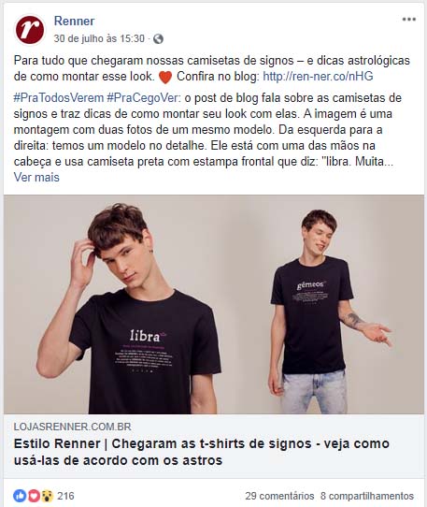This screenshot has width=427, height=507.
Task: Open the ren-ner.co/nHG blog link
Action: tap(318, 77)
